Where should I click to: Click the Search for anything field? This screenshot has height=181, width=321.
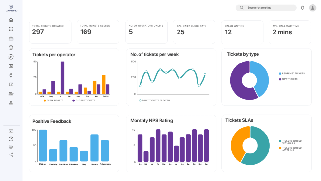pos(266,8)
